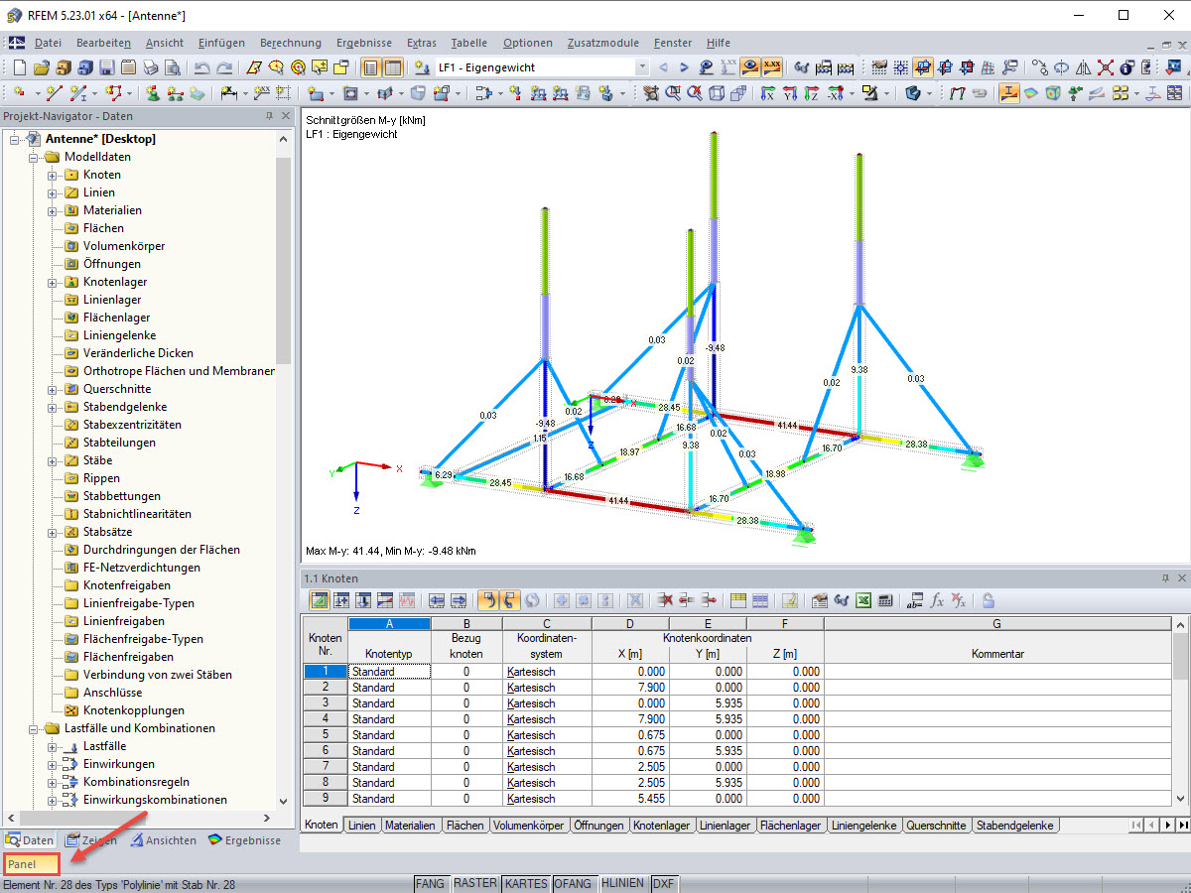Toggle the show results eye button

(751, 67)
